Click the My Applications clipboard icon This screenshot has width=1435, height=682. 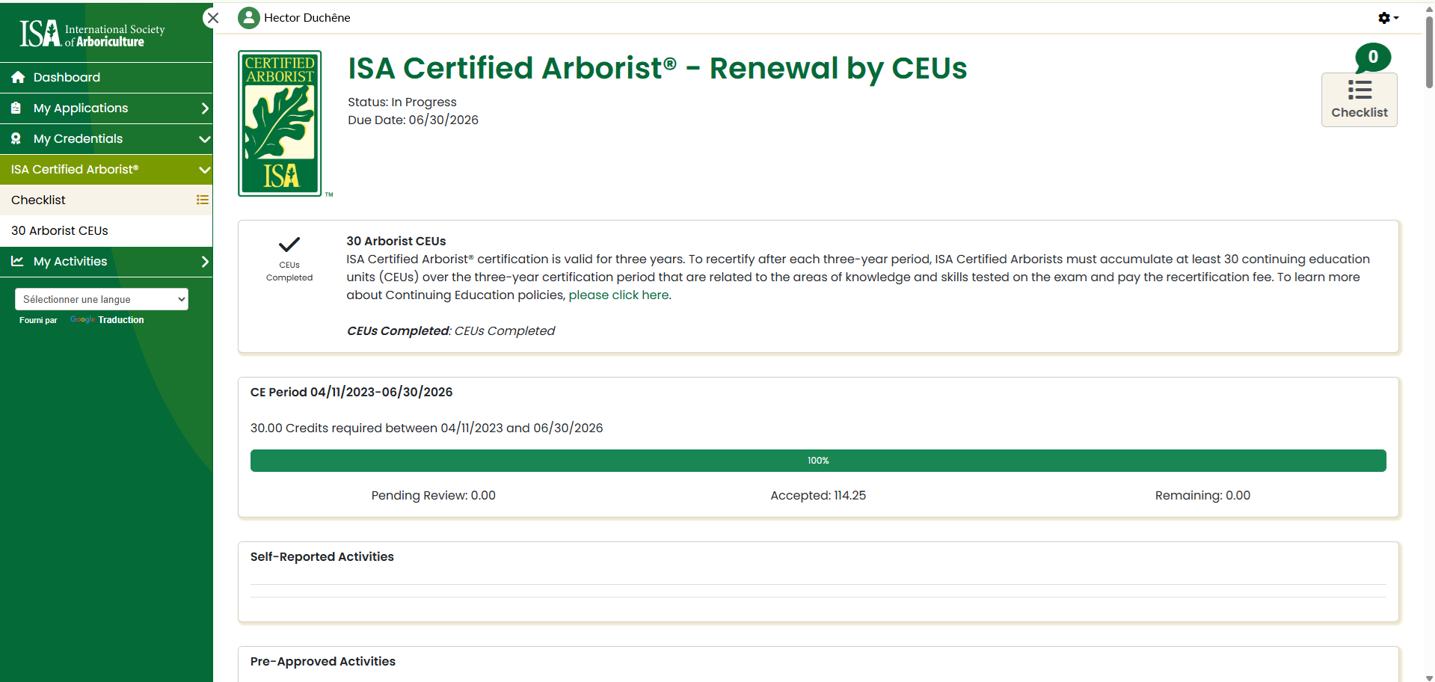pos(16,108)
